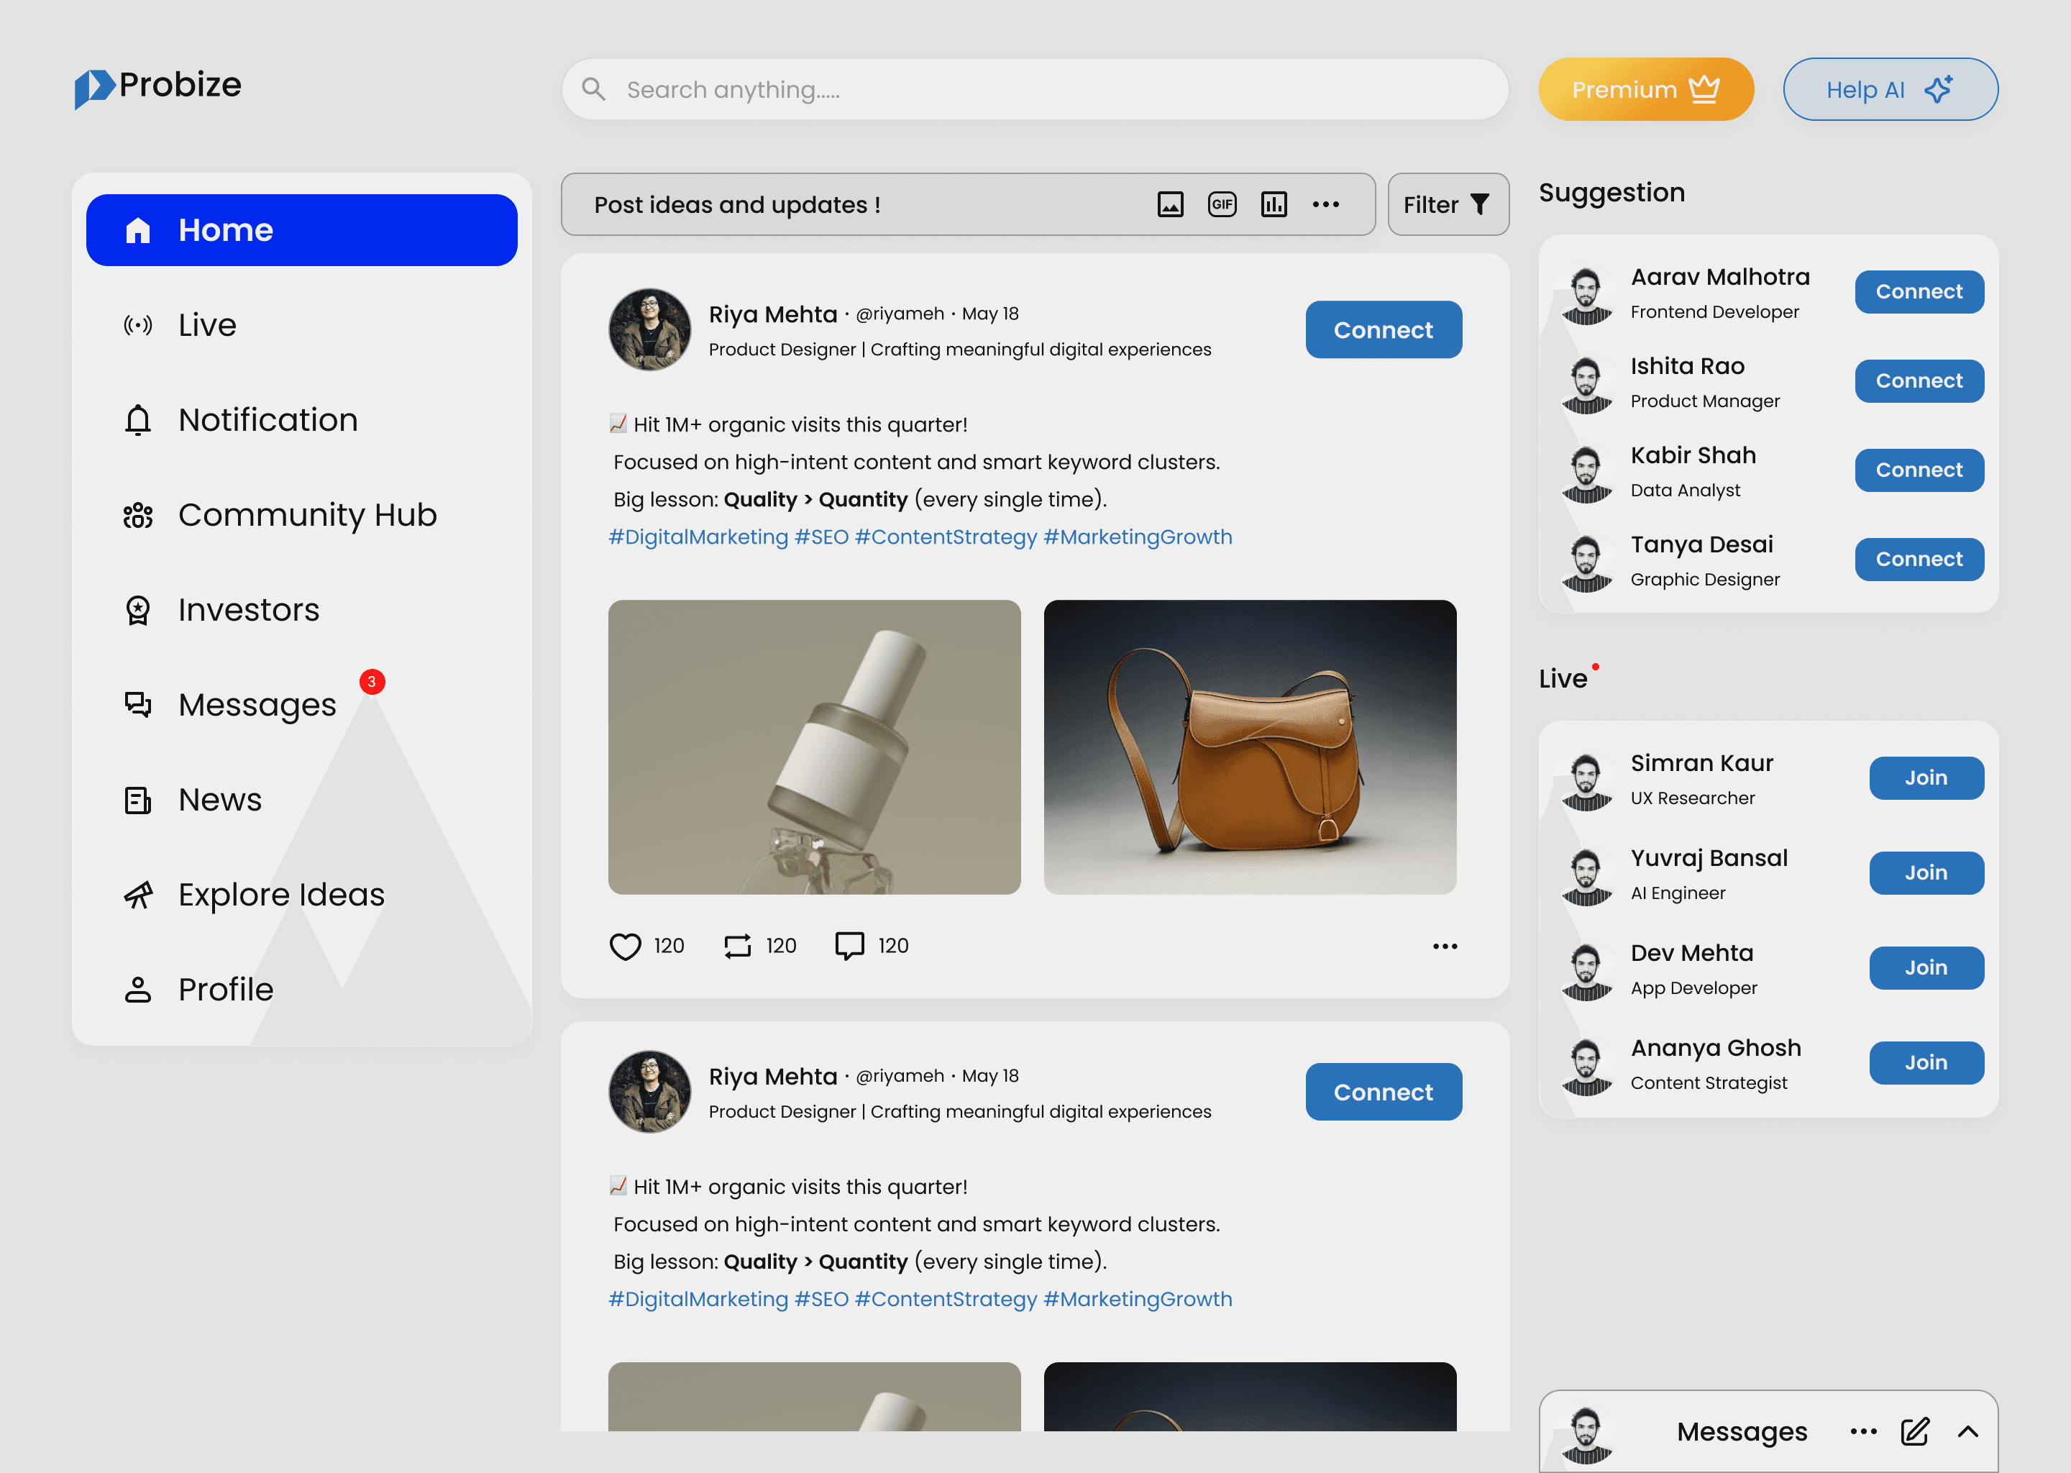The image size is (2071, 1473).
Task: Open Ishita Rao's avatar
Action: pyautogui.click(x=1586, y=383)
